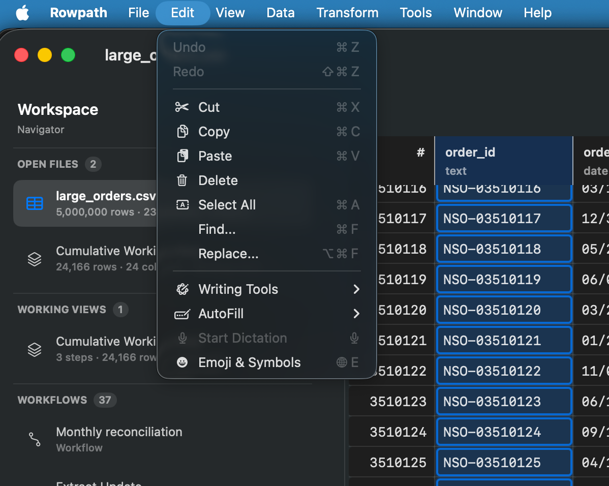The height and width of the screenshot is (486, 609).
Task: Click the Open Files count badge 2
Action: tap(93, 164)
